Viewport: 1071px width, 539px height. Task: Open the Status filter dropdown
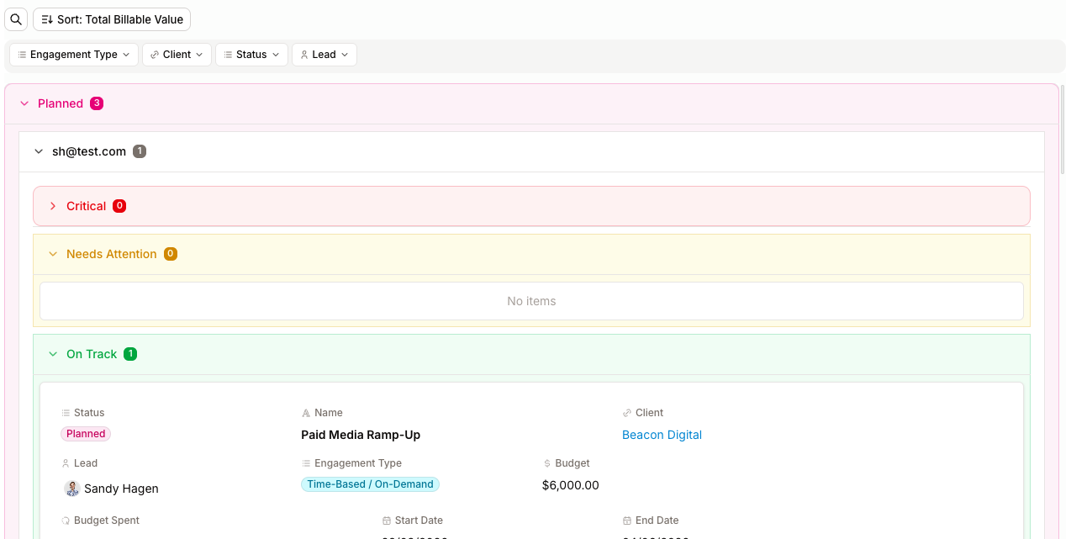click(251, 55)
